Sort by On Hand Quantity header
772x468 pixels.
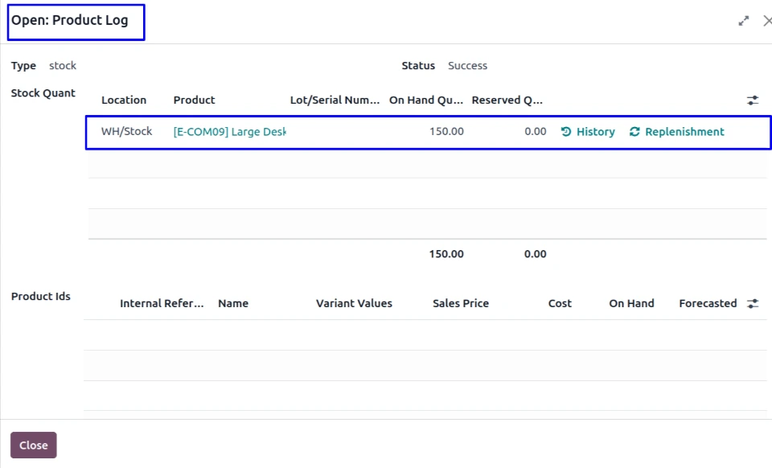[425, 101]
